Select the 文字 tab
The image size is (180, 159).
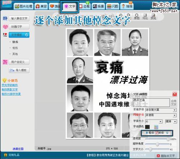[70, 6]
